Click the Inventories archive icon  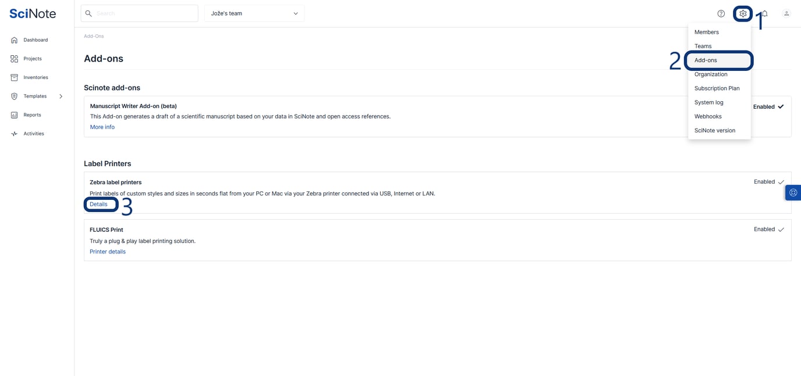(x=15, y=77)
